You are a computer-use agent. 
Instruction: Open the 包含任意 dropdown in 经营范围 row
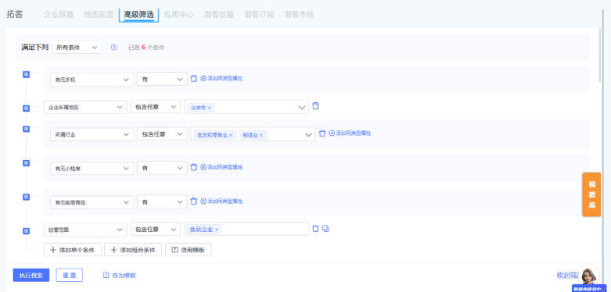click(x=156, y=230)
